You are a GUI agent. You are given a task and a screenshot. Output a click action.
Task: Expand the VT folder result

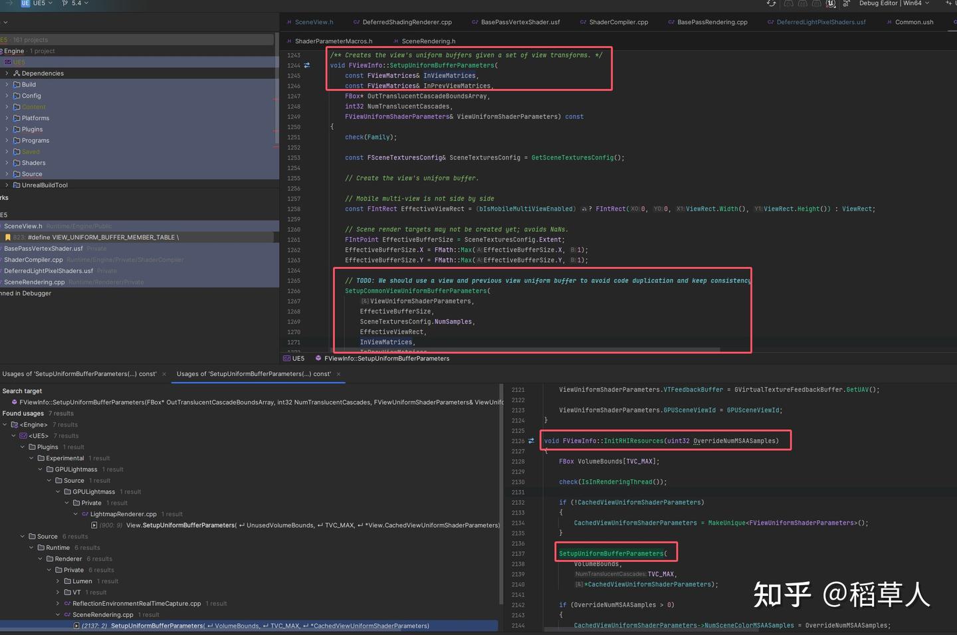click(x=57, y=592)
